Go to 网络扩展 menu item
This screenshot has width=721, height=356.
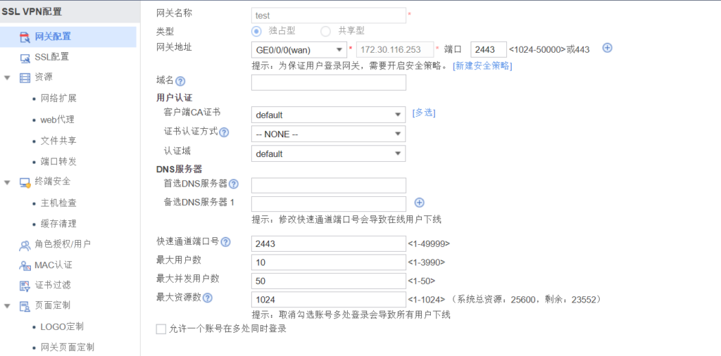(x=58, y=98)
